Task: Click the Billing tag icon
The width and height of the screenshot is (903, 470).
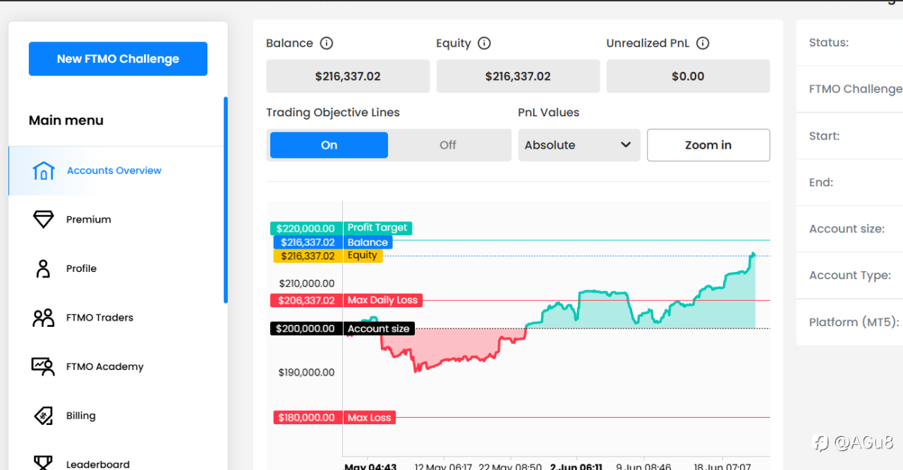Action: [43, 416]
